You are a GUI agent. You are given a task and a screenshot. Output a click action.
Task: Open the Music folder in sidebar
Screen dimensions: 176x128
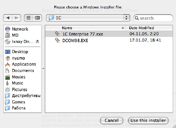coord(17,83)
